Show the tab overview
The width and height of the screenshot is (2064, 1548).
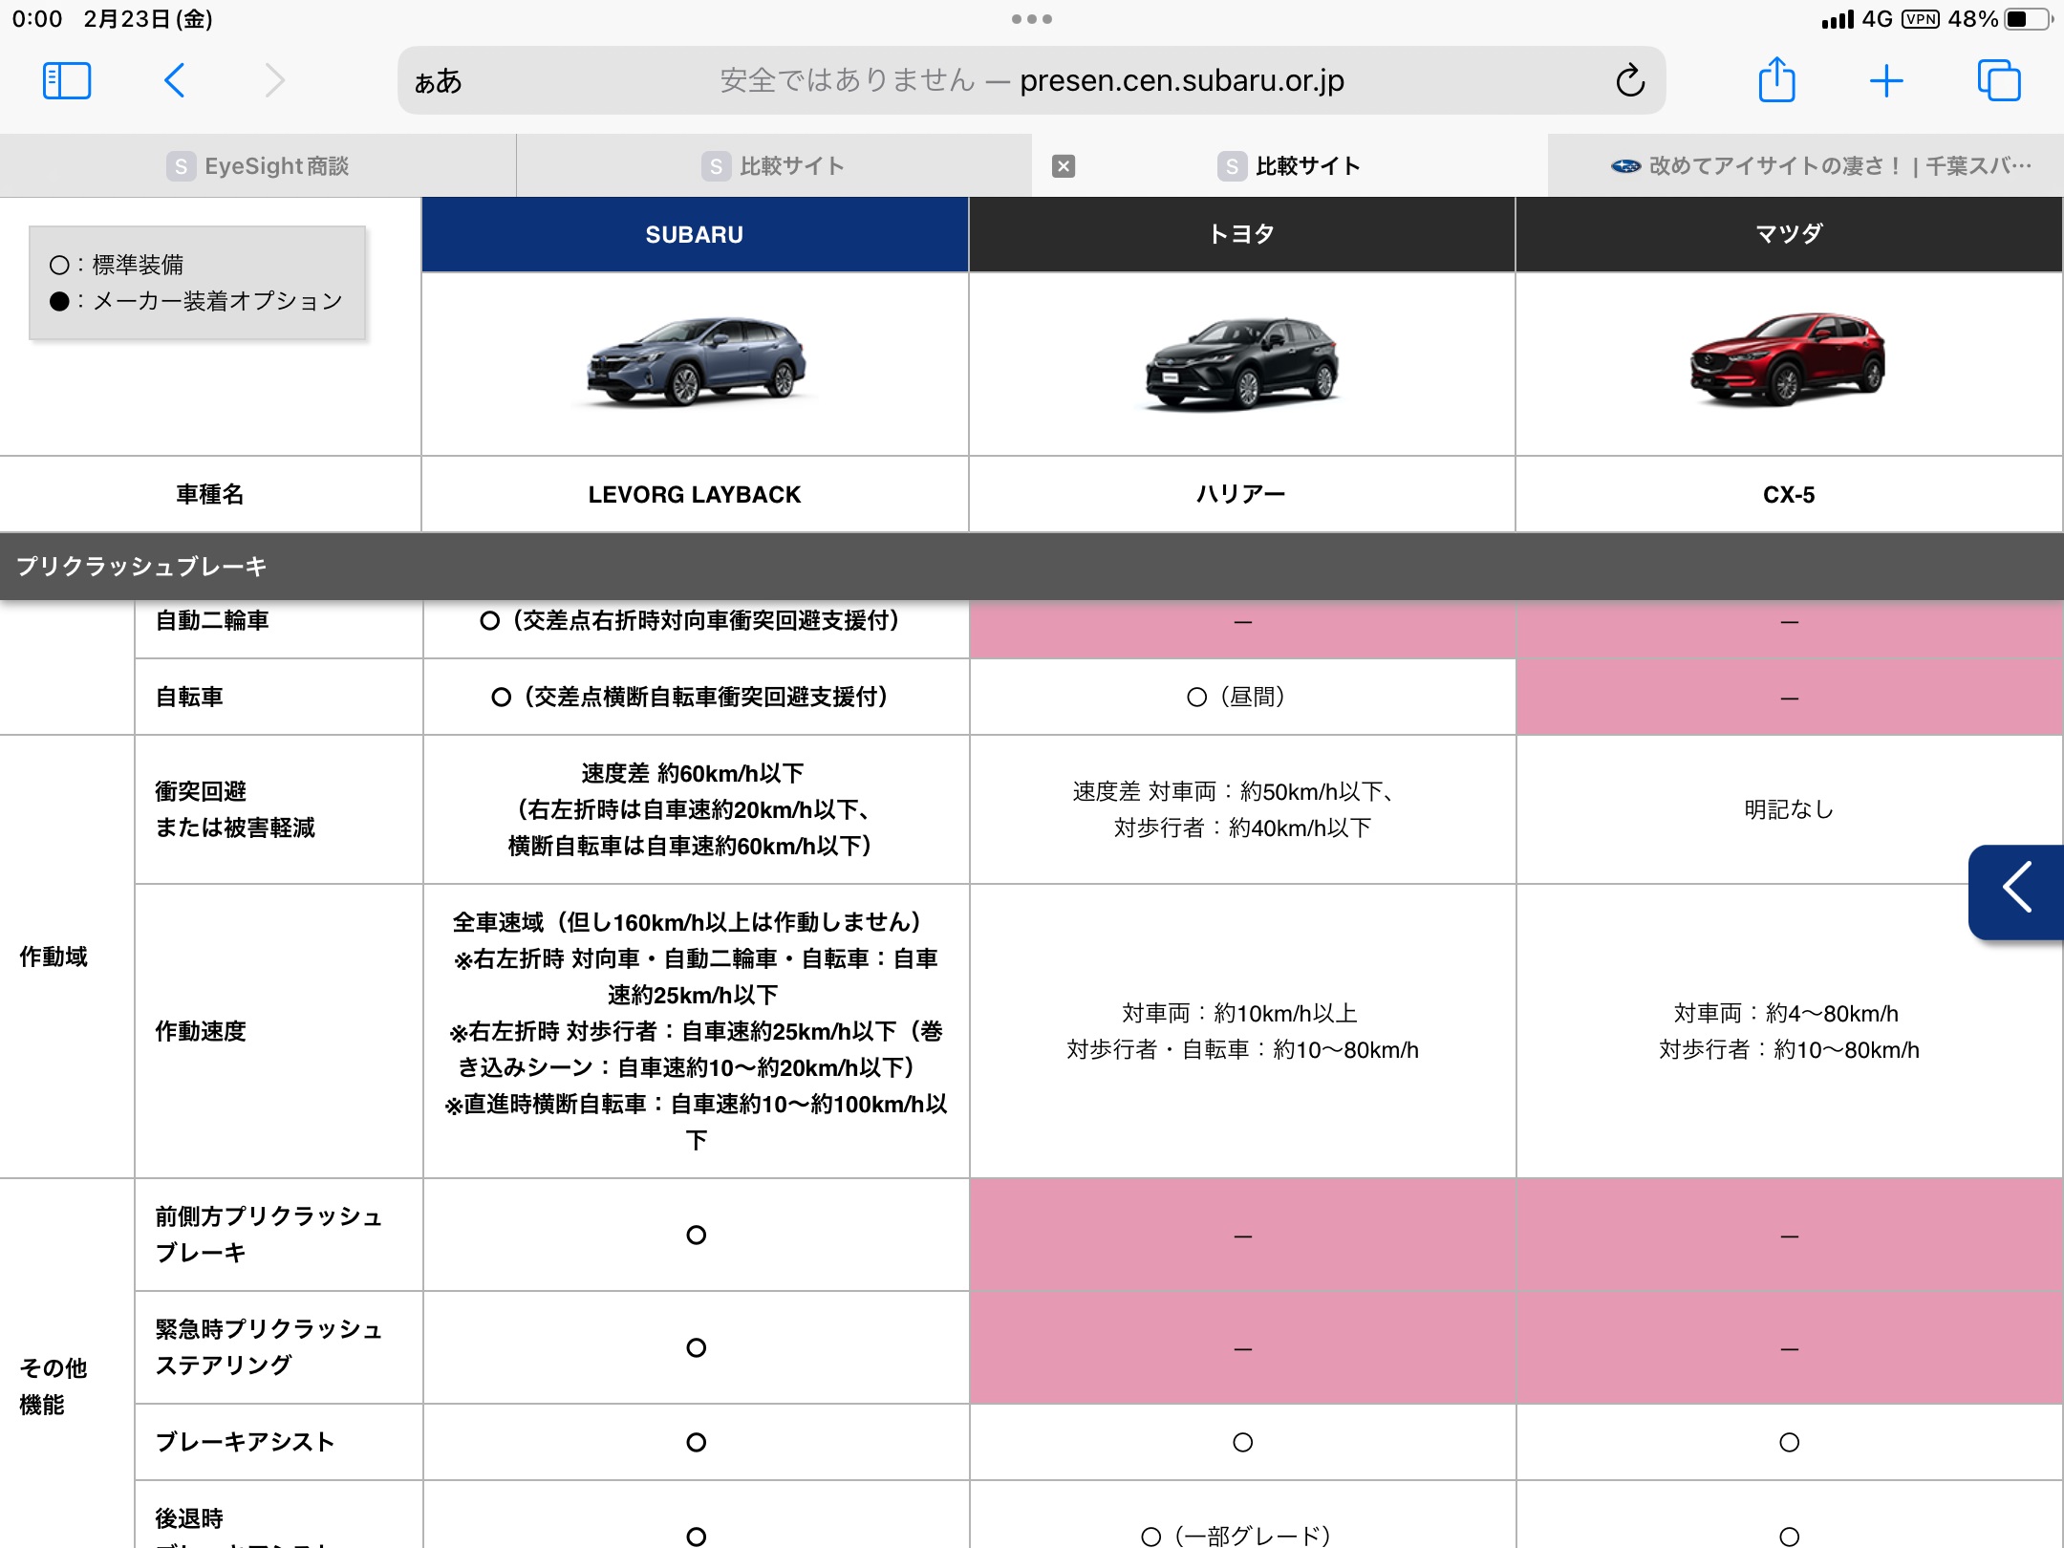(x=1999, y=80)
